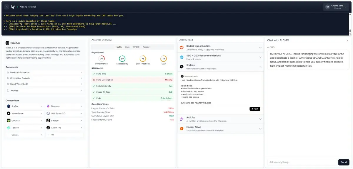The width and height of the screenshot is (353, 169).
Task: Click the SpyBot competitor icon
Action: coord(9,106)
